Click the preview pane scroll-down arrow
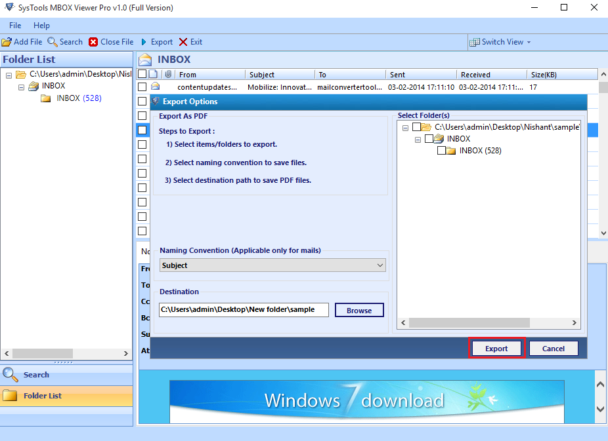This screenshot has height=441, width=608. (x=600, y=408)
